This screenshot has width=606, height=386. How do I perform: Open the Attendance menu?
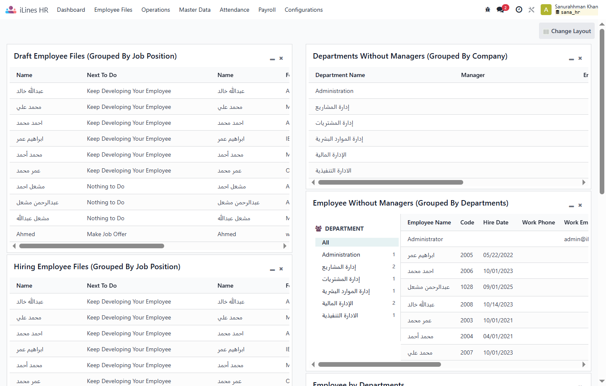coord(235,10)
